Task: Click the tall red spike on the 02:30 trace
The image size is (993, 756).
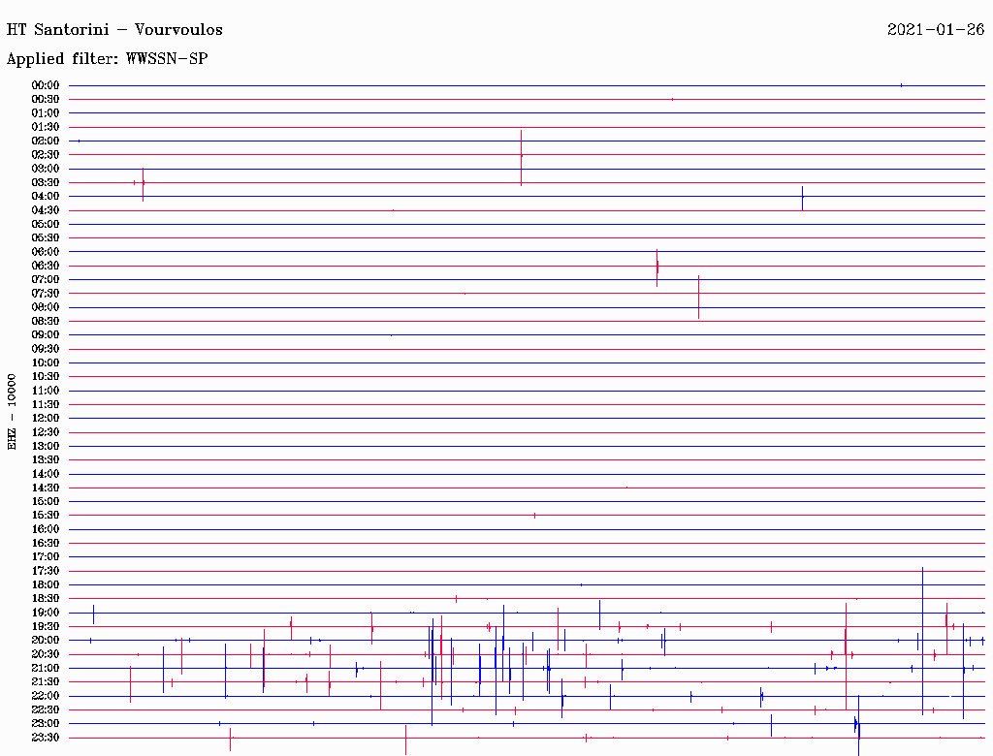Action: pyautogui.click(x=521, y=158)
